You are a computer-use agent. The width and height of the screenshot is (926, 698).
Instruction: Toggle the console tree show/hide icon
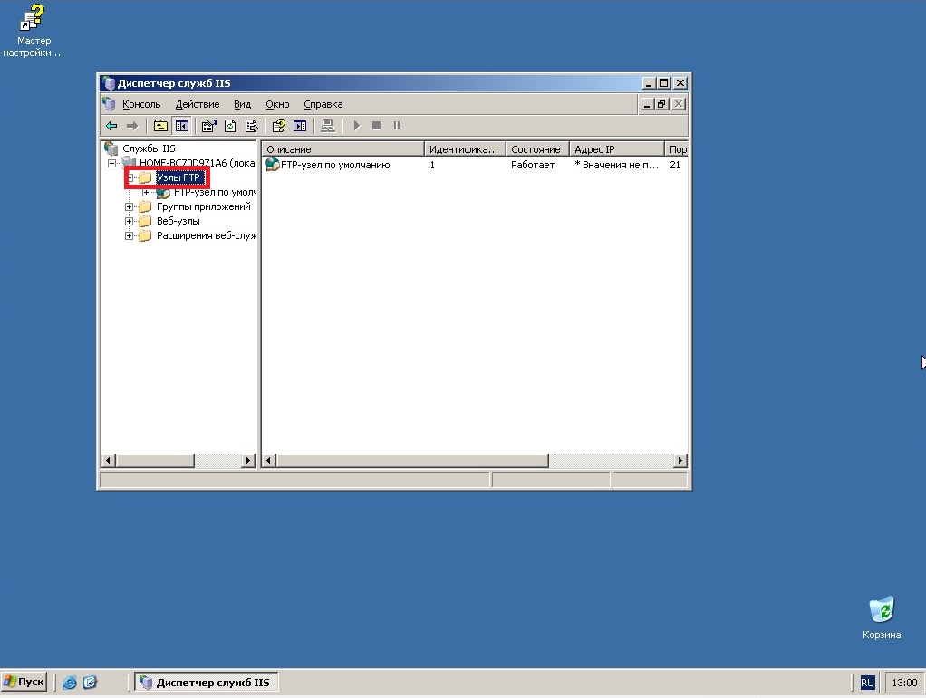click(x=182, y=126)
